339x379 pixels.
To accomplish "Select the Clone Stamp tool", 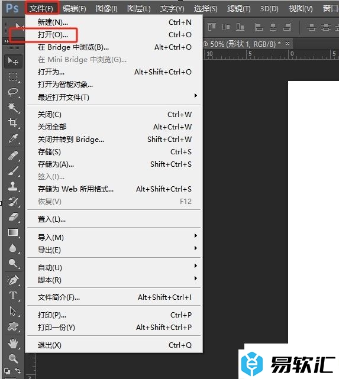I will (x=13, y=186).
